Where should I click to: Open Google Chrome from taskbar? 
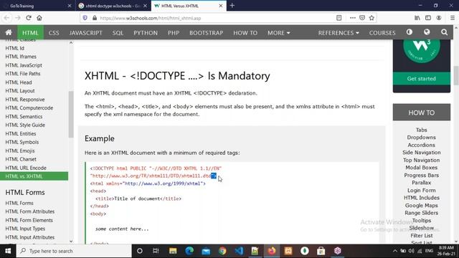click(x=222, y=251)
